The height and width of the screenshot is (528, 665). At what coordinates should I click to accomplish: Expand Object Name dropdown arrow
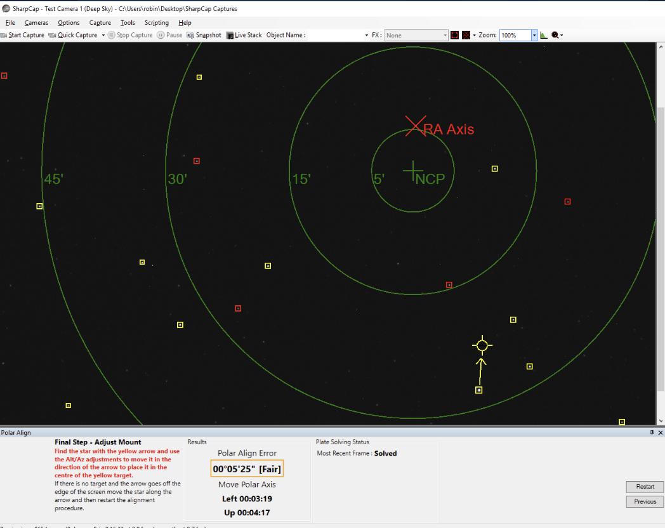pos(366,35)
